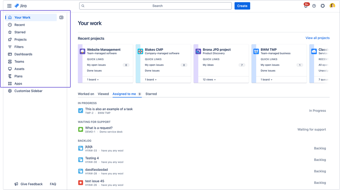340x190 pixels.
Task: Open My open issues in Website Management
Action: click(96, 65)
